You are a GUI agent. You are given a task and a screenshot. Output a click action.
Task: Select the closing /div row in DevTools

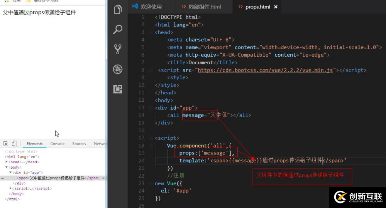pos(19,183)
